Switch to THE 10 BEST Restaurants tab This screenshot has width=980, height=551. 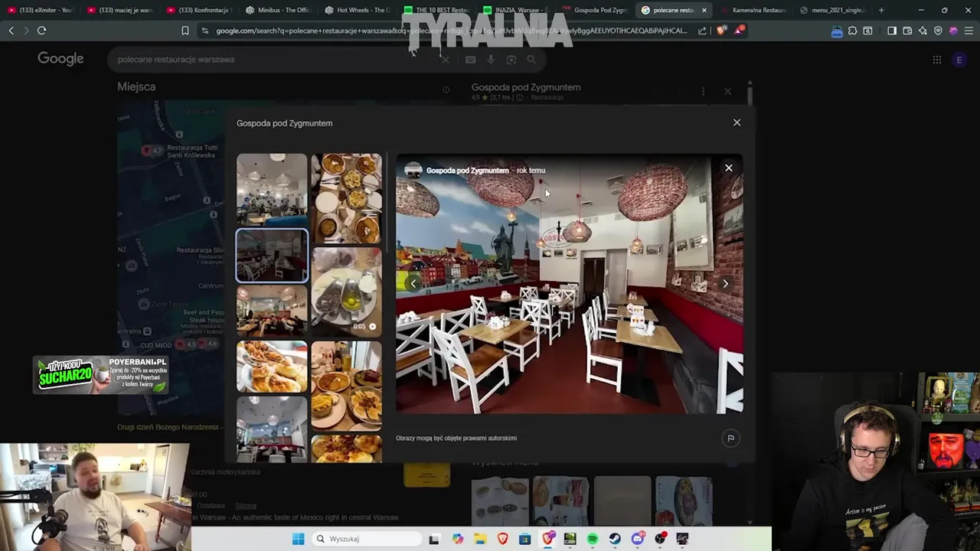point(438,10)
